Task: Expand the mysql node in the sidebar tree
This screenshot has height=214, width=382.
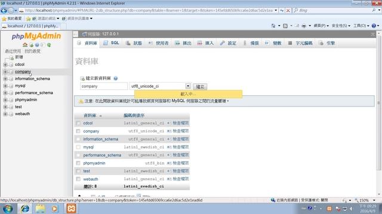Action: [x=5, y=86]
